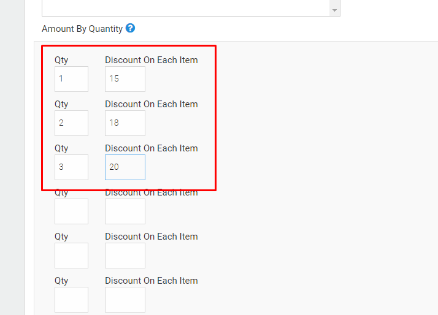438x315 pixels.
Task: Click the first empty Qty field
Action: click(71, 211)
